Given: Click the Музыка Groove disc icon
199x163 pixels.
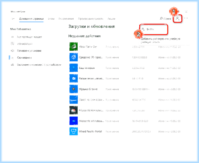Looking at the screenshot, I should (74, 89).
